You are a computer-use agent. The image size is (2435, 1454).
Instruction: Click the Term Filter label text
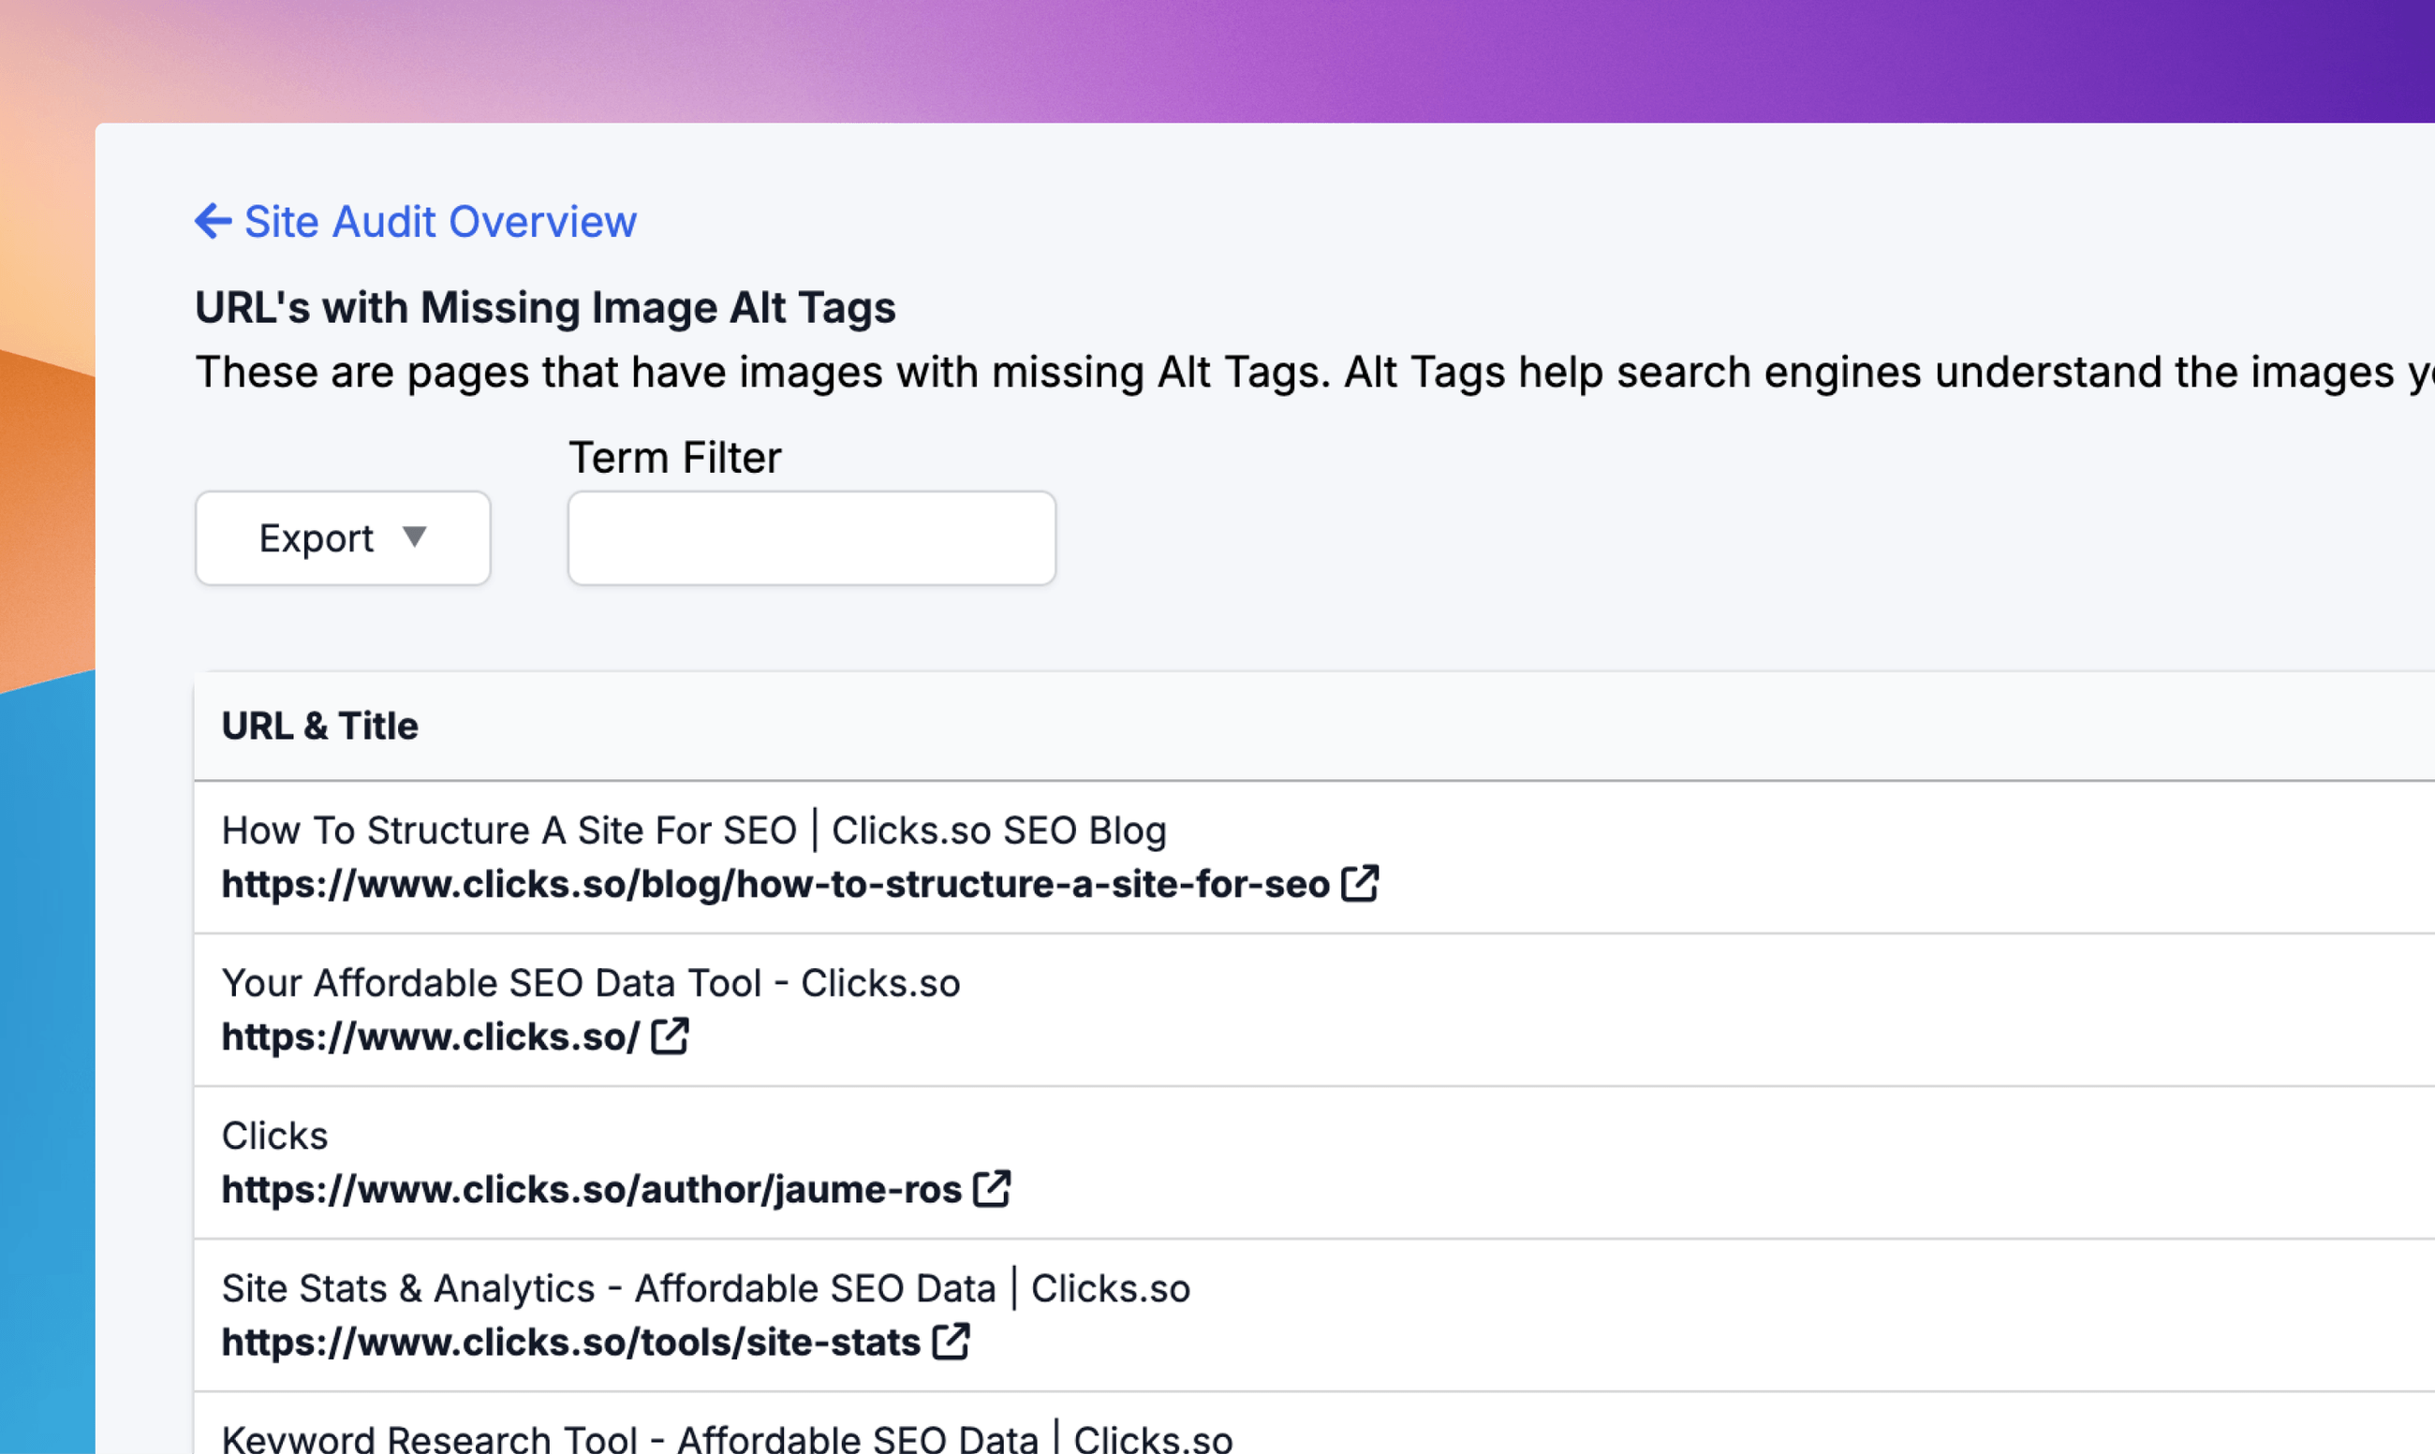tap(674, 458)
